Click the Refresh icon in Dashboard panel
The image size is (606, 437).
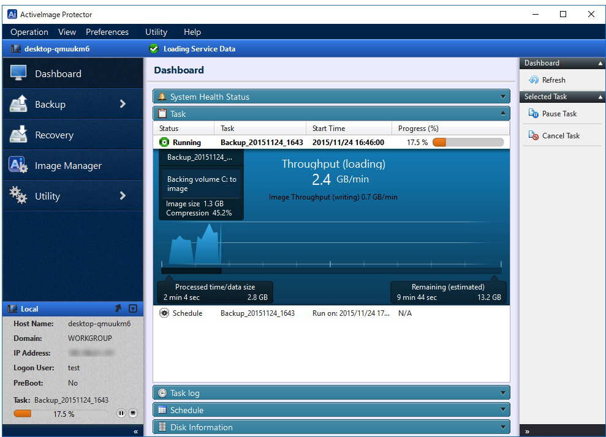[533, 80]
